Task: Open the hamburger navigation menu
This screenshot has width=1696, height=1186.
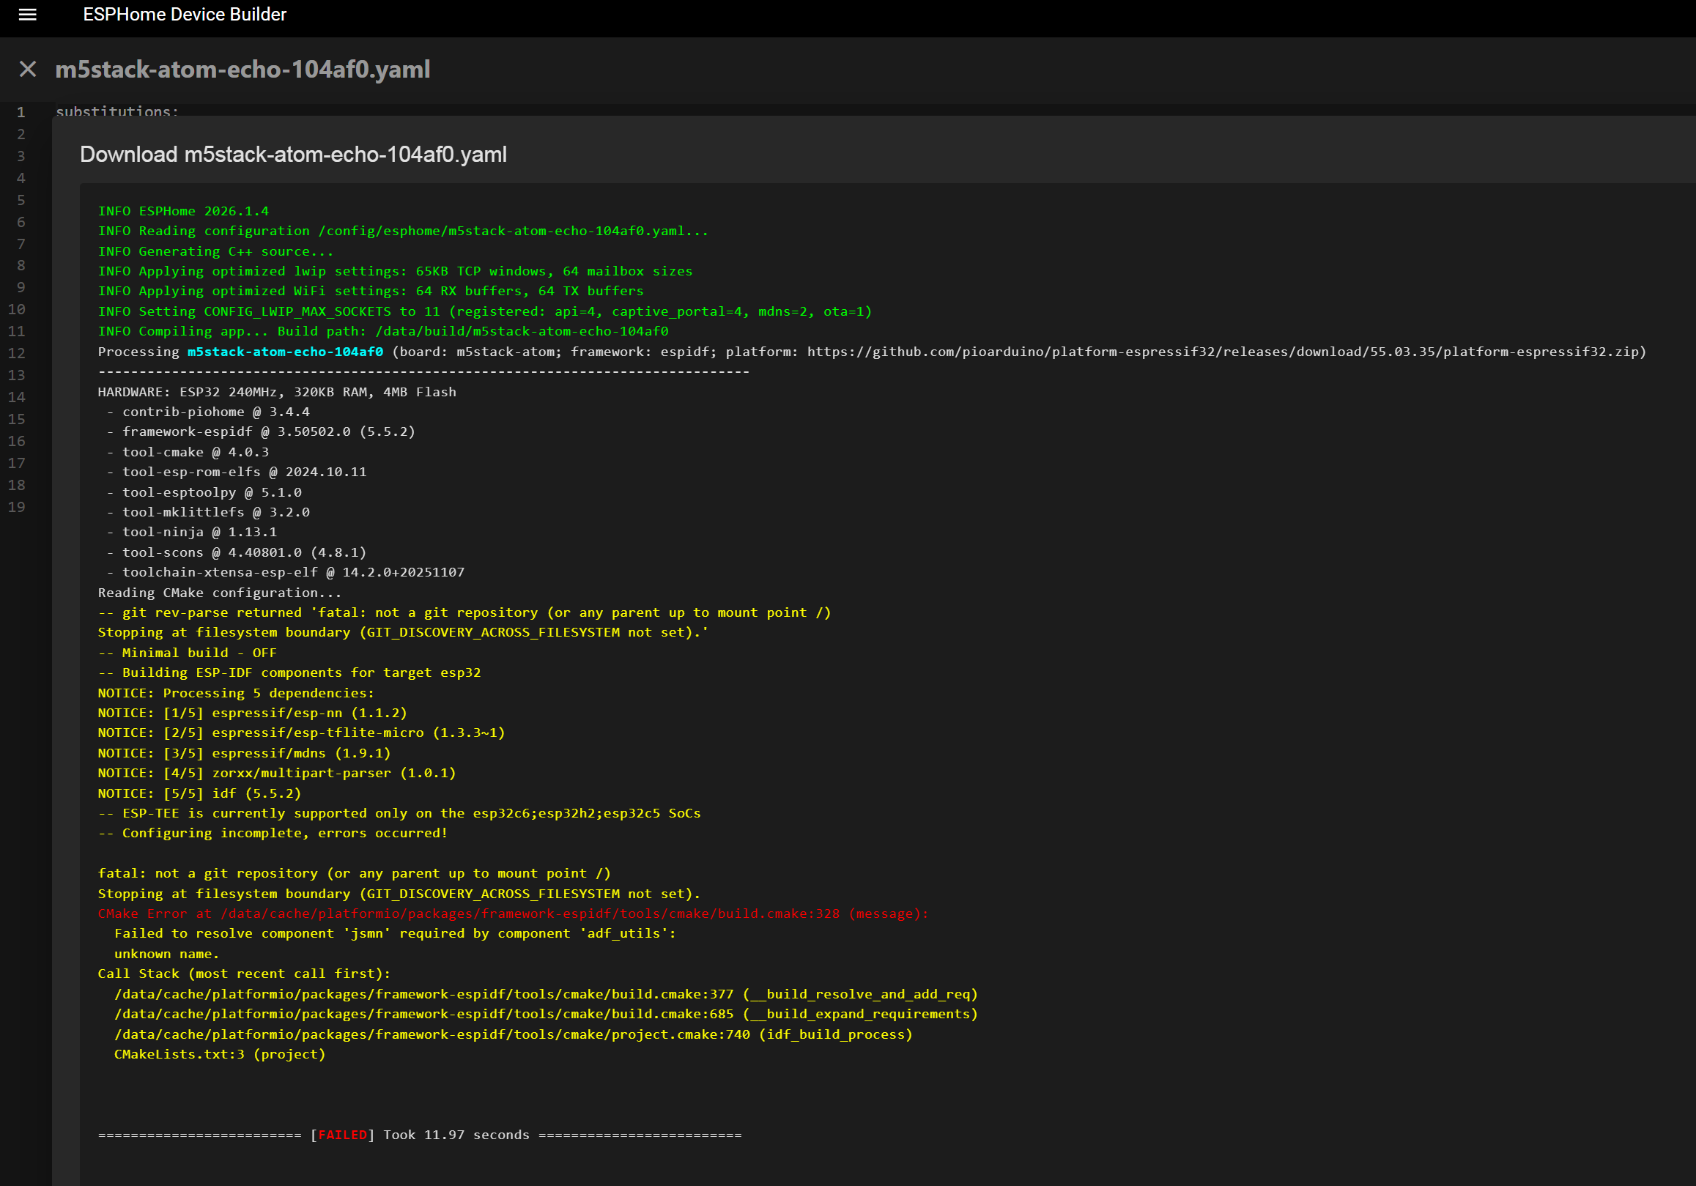Action: pos(27,15)
